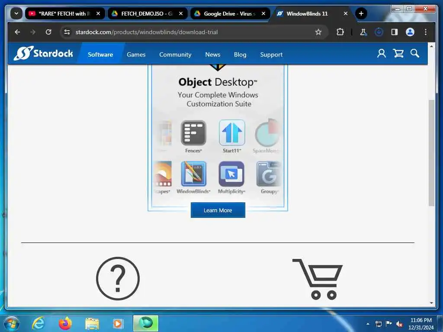
Task: Click the large question mark icon
Action: [x=118, y=278]
